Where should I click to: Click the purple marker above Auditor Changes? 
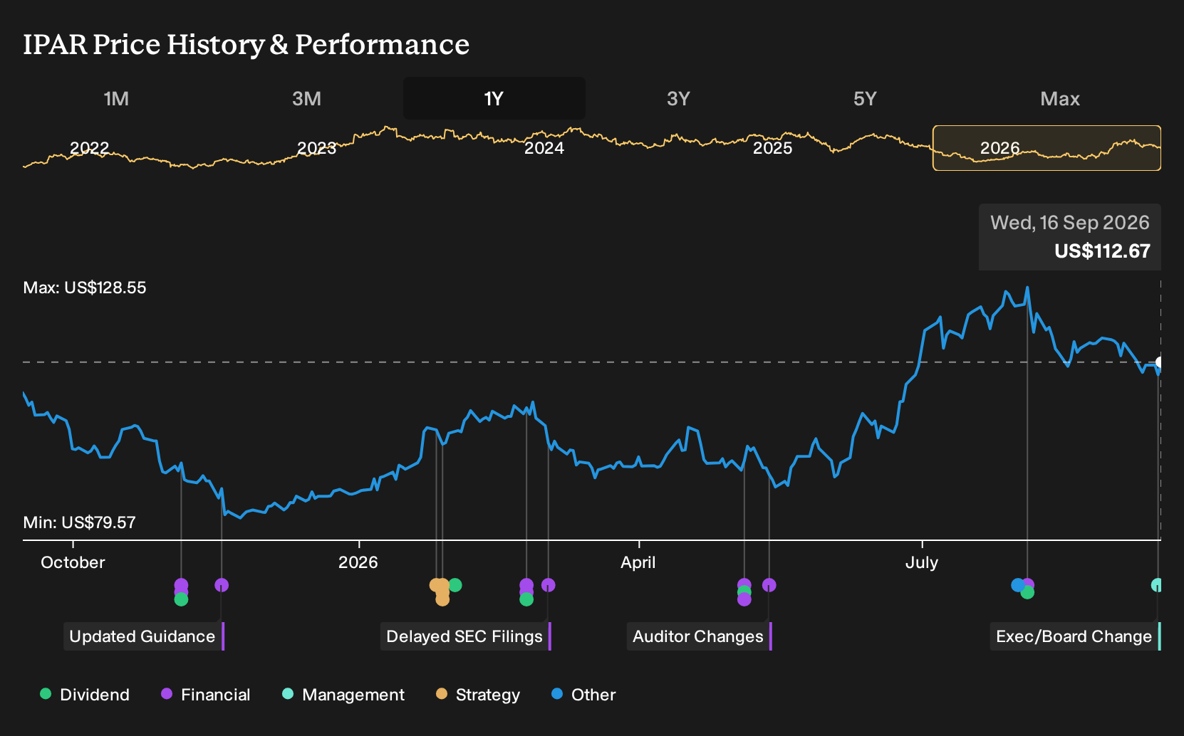tap(769, 585)
